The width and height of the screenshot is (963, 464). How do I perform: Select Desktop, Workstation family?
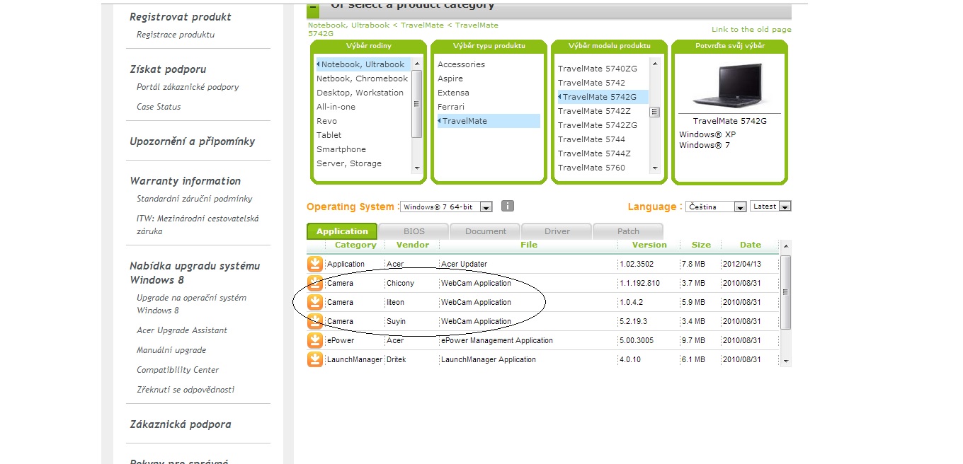pos(360,93)
